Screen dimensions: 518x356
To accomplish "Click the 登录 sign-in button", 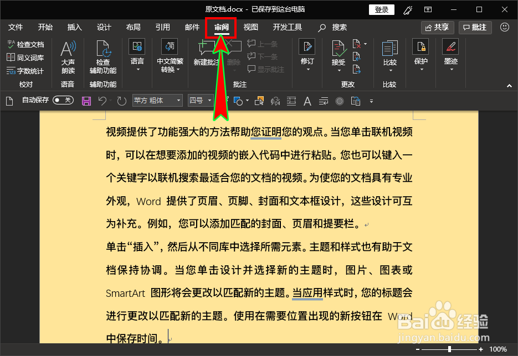I will click(x=381, y=9).
